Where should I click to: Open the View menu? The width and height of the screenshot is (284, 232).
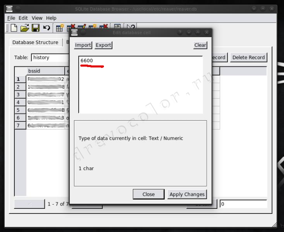pyautogui.click(x=37, y=18)
